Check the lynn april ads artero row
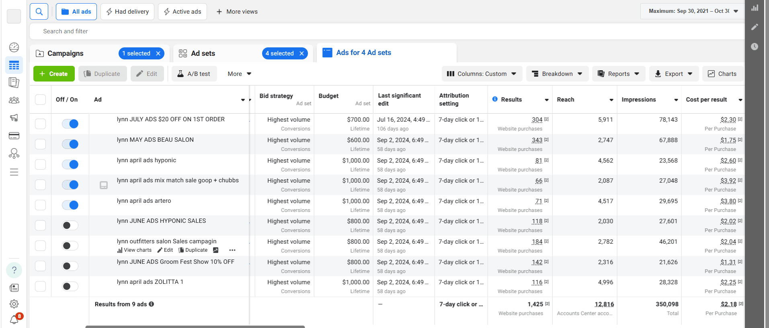 [x=41, y=205]
